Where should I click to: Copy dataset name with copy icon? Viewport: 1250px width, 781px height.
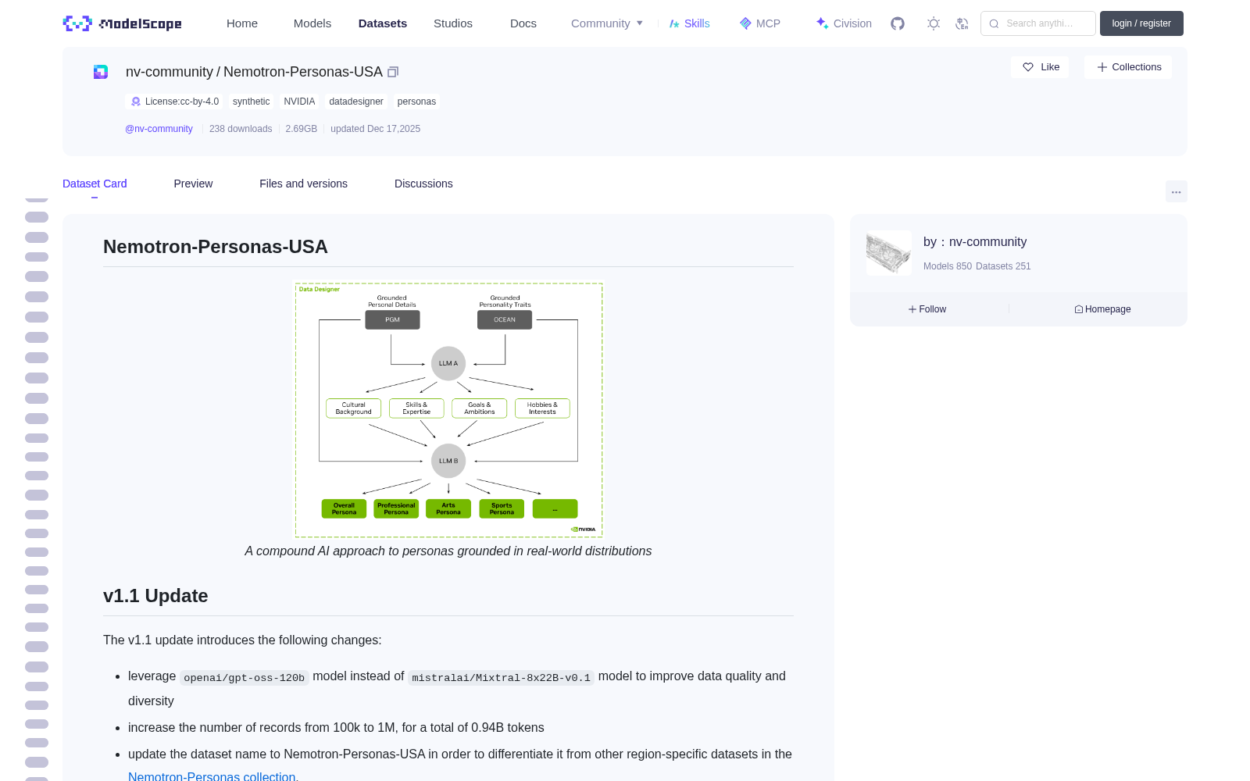pos(393,72)
